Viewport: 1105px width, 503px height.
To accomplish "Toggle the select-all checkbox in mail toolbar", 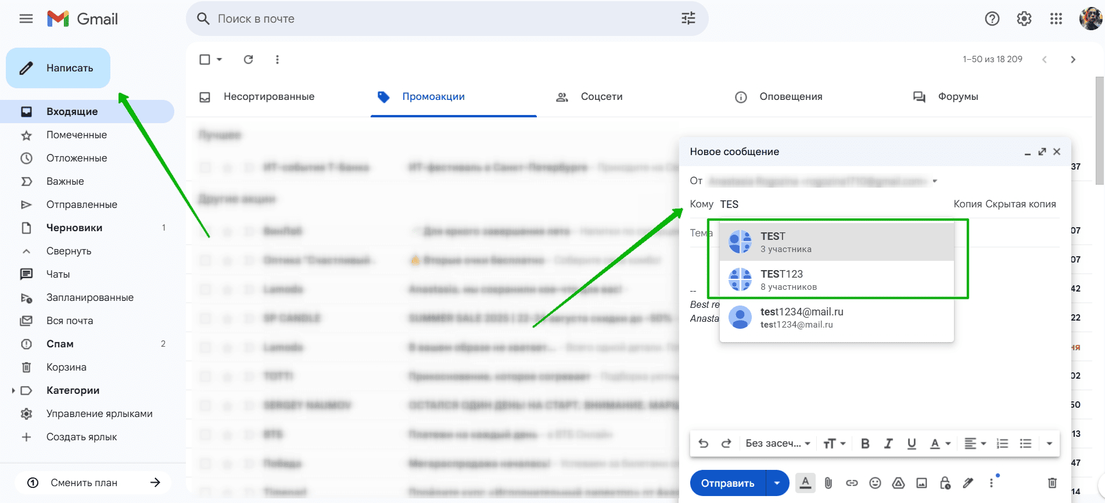I will tap(205, 59).
